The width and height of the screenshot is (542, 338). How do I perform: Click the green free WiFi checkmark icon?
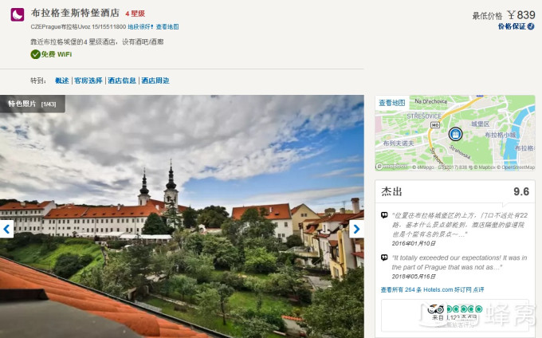tap(35, 54)
